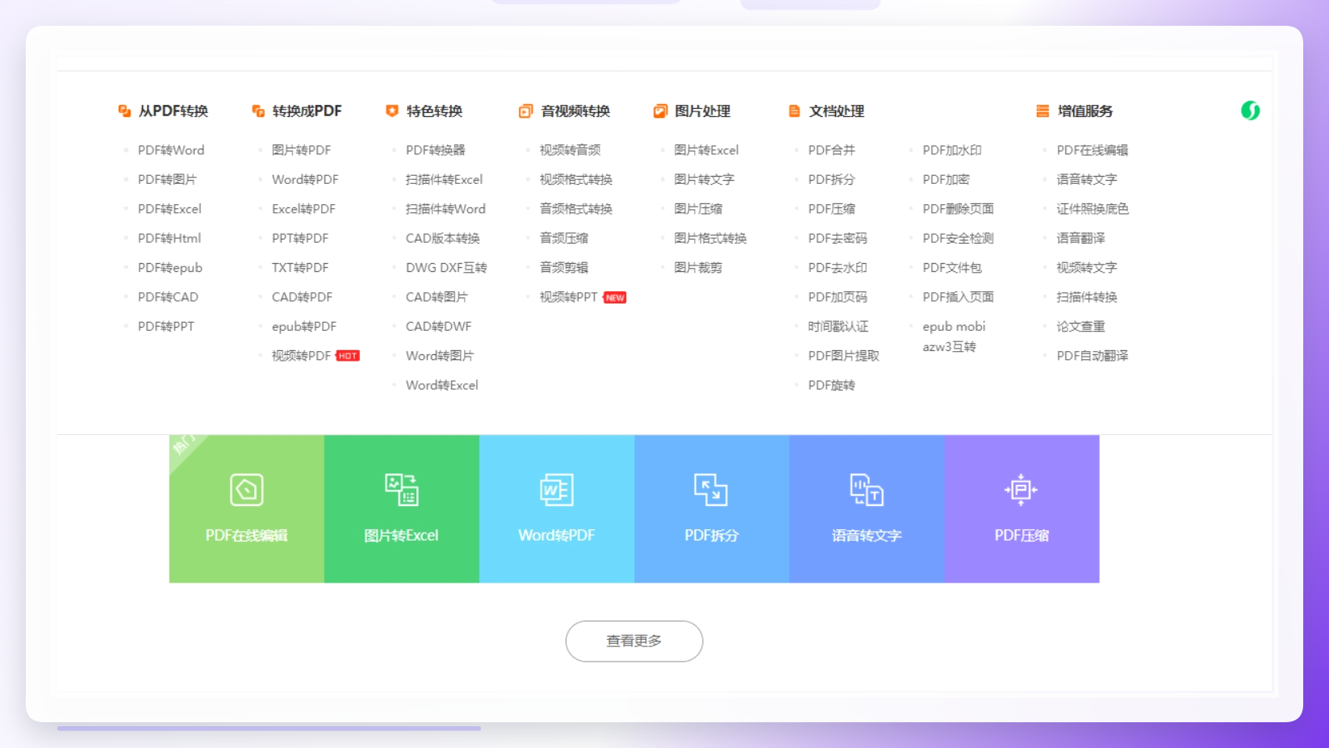Click the 转换成PDF category icon
This screenshot has width=1329, height=748.
tap(258, 111)
